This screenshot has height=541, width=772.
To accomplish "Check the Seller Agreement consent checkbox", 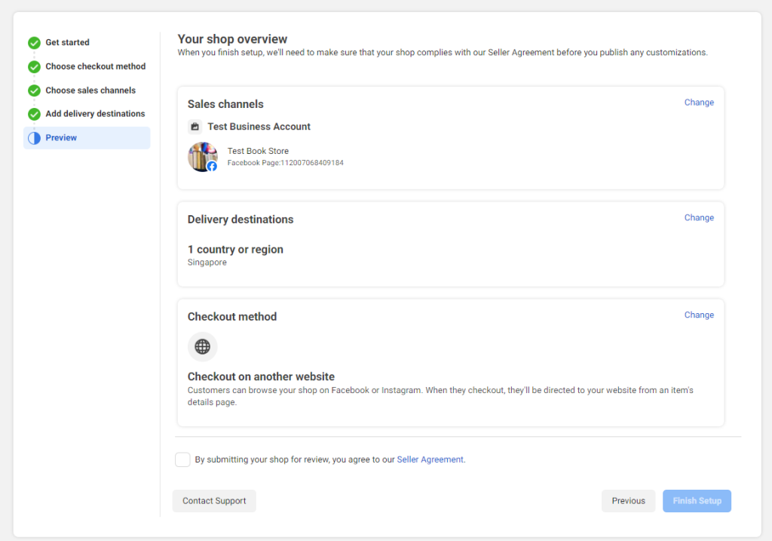I will coord(182,459).
